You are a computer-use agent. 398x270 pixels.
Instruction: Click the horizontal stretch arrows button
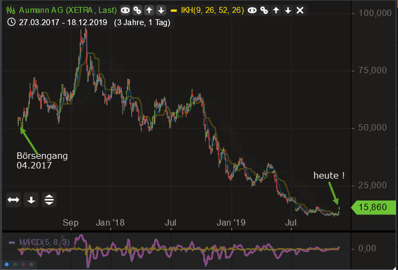tap(13, 200)
